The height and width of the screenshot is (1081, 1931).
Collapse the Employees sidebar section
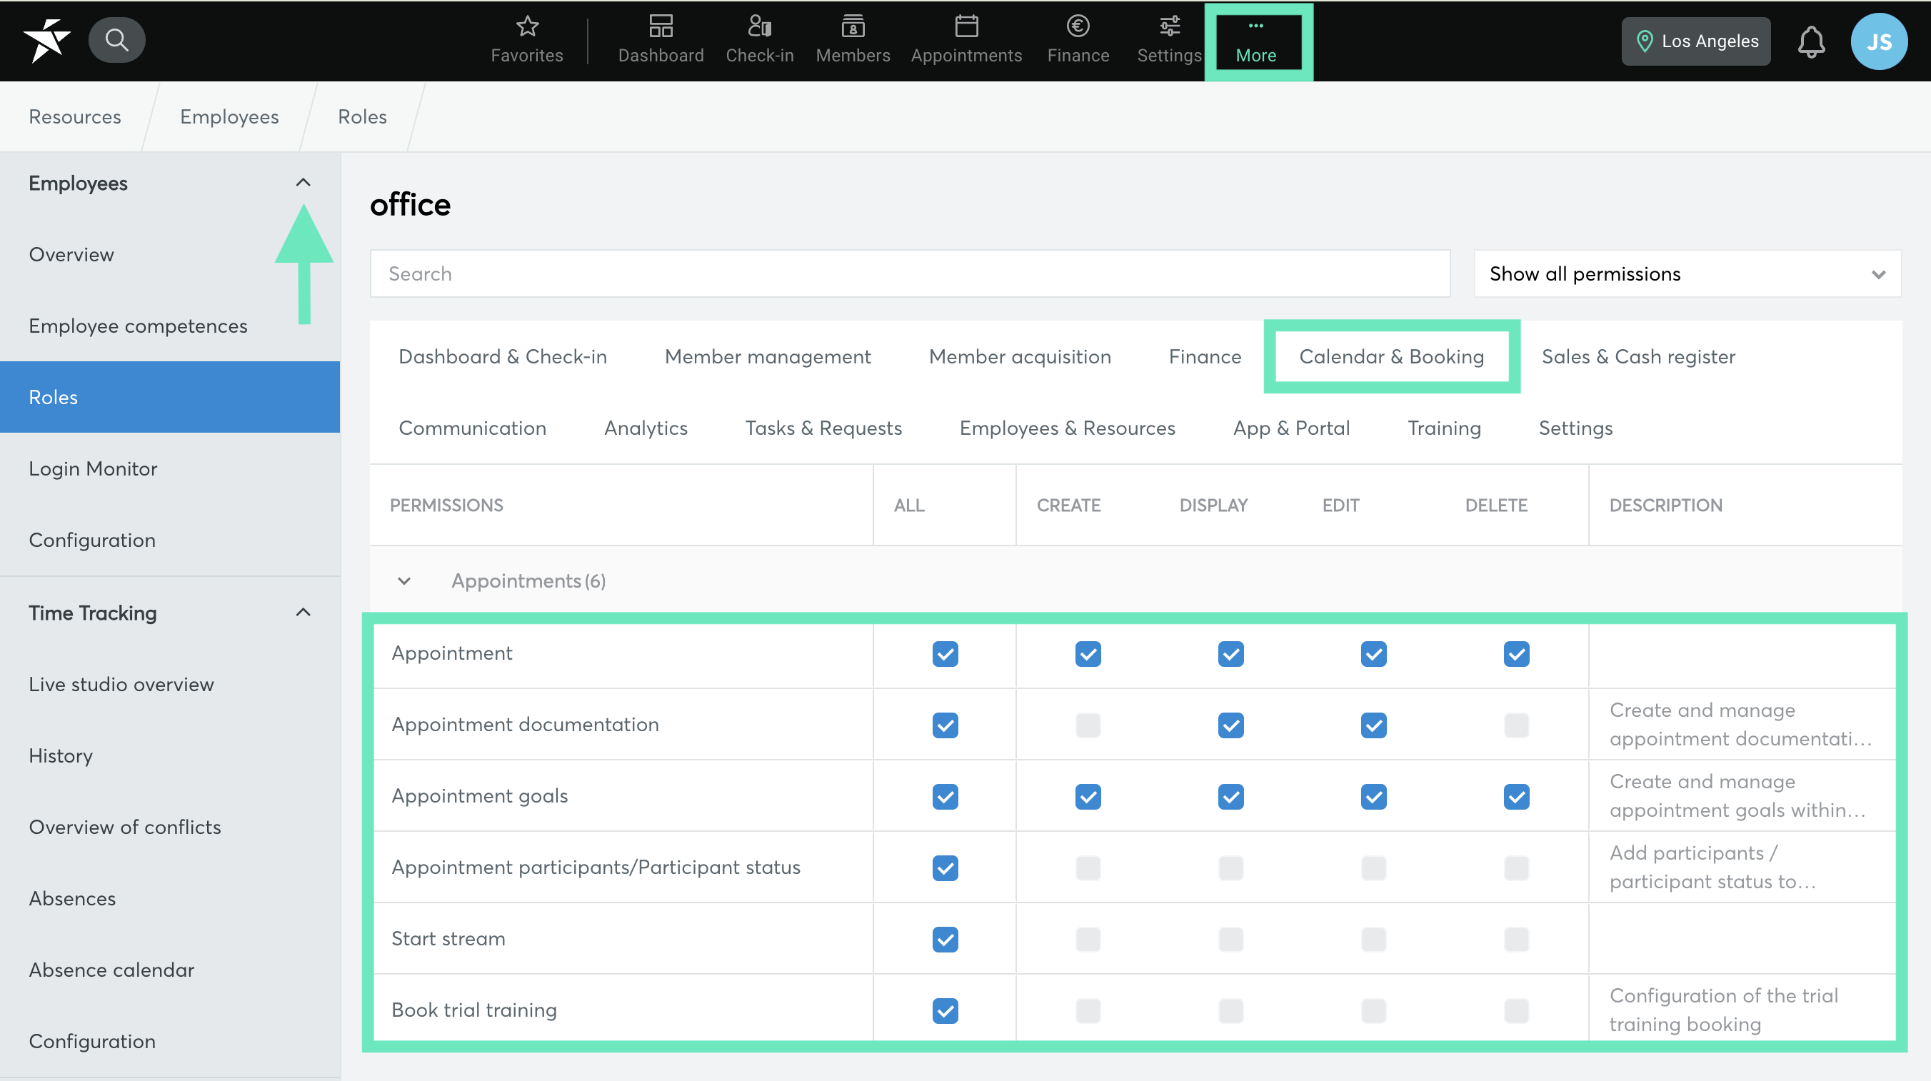[303, 183]
